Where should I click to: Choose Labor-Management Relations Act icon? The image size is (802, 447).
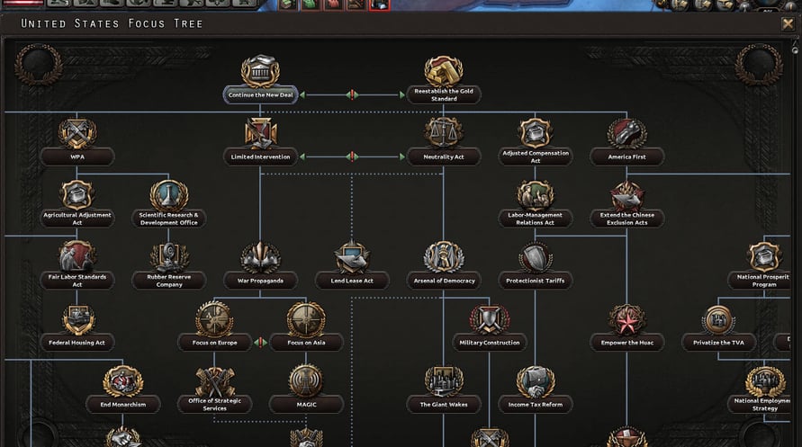coord(535,195)
